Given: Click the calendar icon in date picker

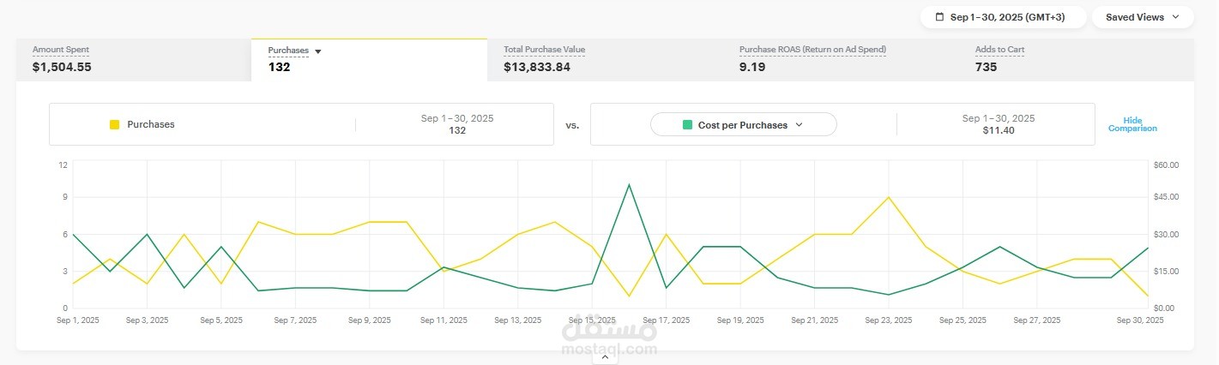Looking at the screenshot, I should [x=939, y=17].
